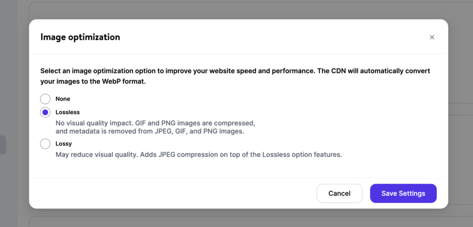This screenshot has width=473, height=227.
Task: Click the Save Settings button
Action: [403, 193]
